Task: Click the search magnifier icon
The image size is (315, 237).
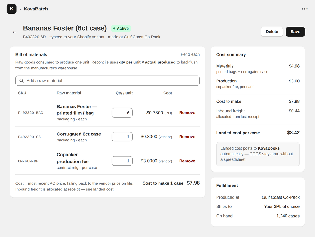Action: point(22,81)
